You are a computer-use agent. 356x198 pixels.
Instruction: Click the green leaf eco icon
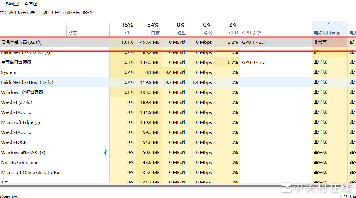click(x=105, y=152)
